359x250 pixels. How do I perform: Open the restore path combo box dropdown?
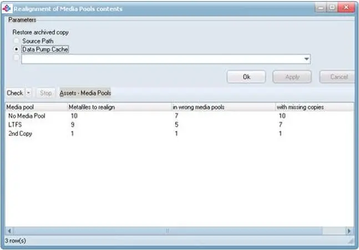point(306,59)
